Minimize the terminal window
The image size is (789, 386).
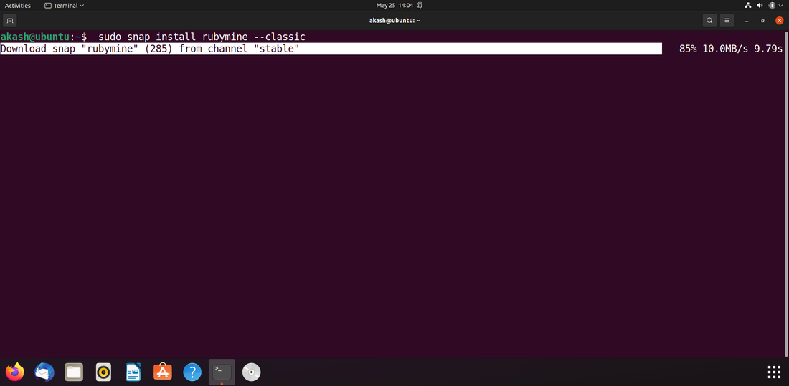pyautogui.click(x=747, y=21)
